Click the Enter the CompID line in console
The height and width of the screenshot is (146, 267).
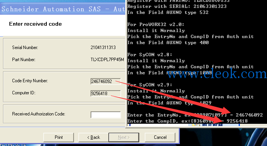click(x=187, y=121)
